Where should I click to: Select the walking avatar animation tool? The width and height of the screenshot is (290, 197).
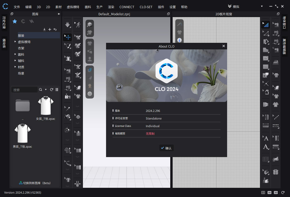tap(78, 24)
